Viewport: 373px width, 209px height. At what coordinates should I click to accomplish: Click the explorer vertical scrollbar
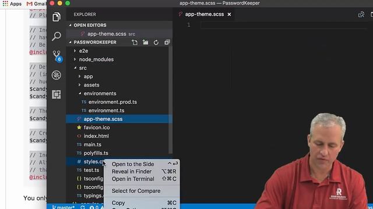pyautogui.click(x=170, y=99)
